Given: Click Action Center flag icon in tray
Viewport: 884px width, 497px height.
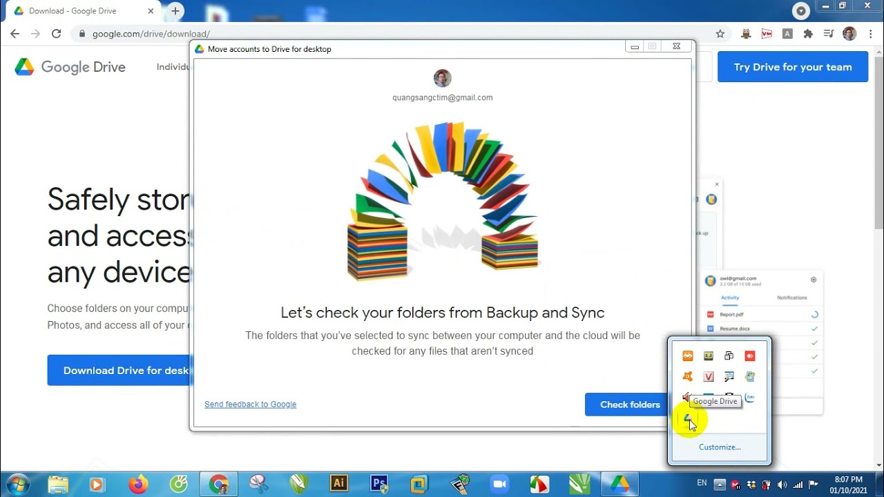Looking at the screenshot, I should 814,485.
